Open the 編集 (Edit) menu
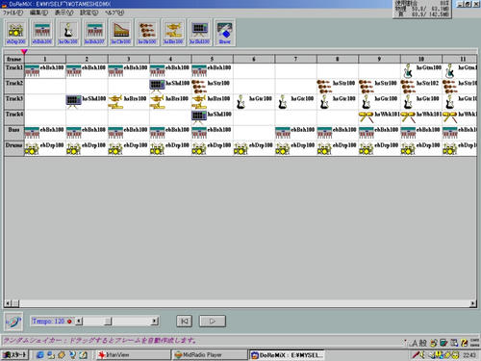Viewport: 481px width, 361px height. tap(38, 13)
